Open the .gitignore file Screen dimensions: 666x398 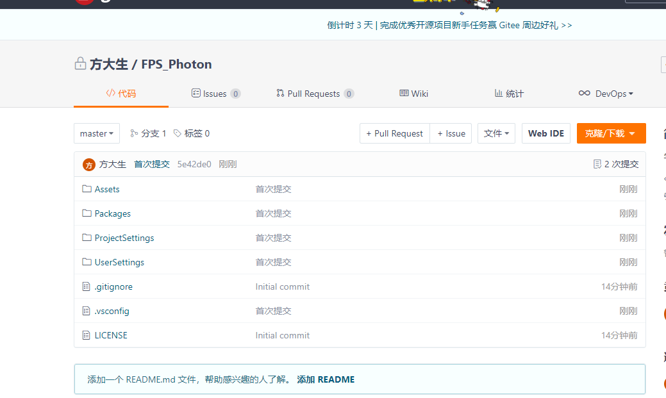(113, 286)
